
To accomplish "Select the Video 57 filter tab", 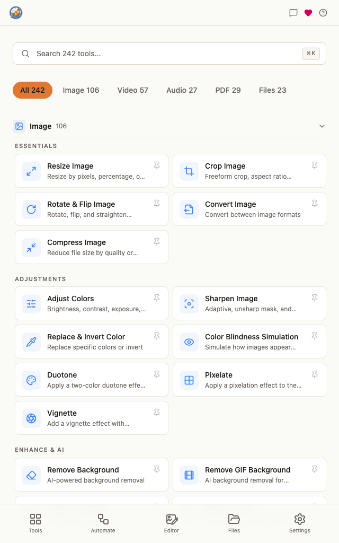I will [x=133, y=90].
